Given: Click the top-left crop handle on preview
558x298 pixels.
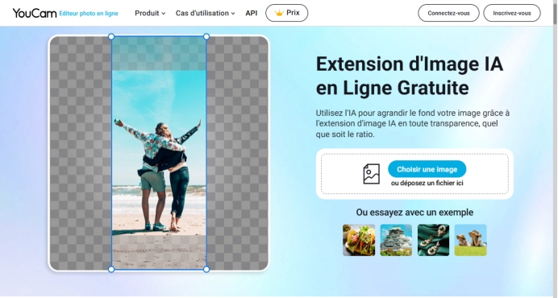Looking at the screenshot, I should click(x=111, y=36).
